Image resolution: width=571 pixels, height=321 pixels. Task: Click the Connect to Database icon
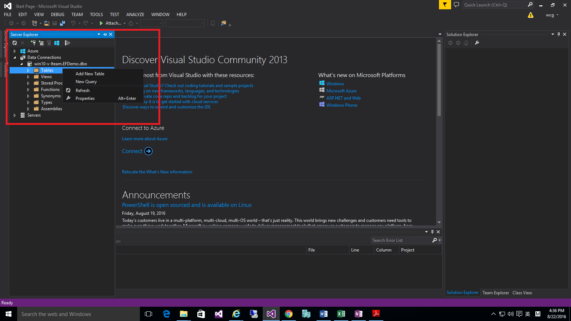pos(33,43)
